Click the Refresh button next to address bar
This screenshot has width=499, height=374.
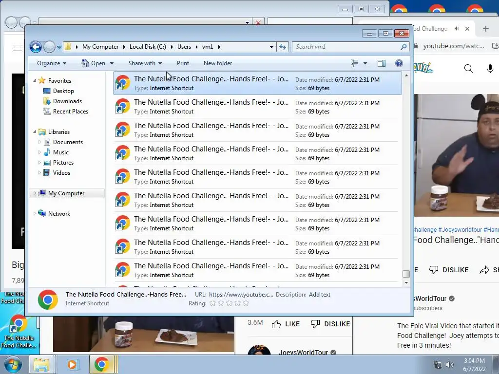(283, 47)
